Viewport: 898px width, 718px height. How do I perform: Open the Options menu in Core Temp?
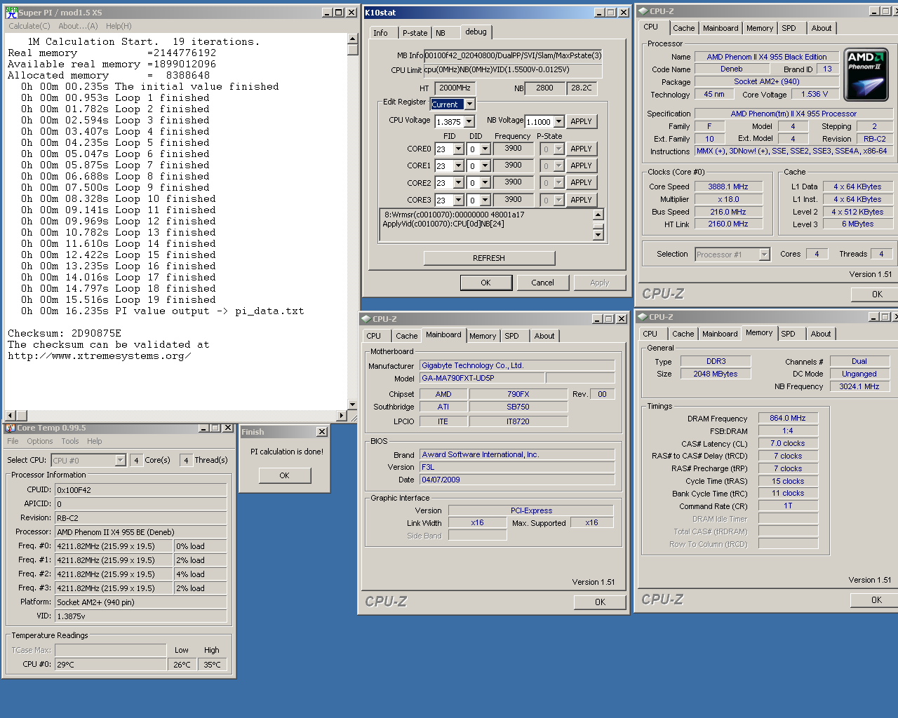pos(40,441)
